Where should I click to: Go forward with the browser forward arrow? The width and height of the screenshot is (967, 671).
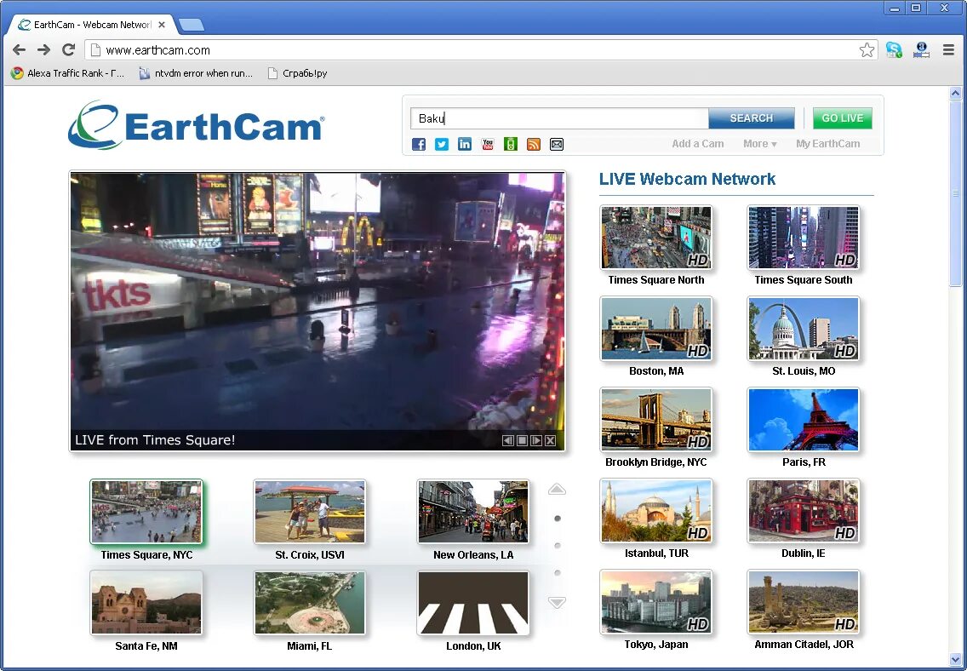pyautogui.click(x=43, y=50)
